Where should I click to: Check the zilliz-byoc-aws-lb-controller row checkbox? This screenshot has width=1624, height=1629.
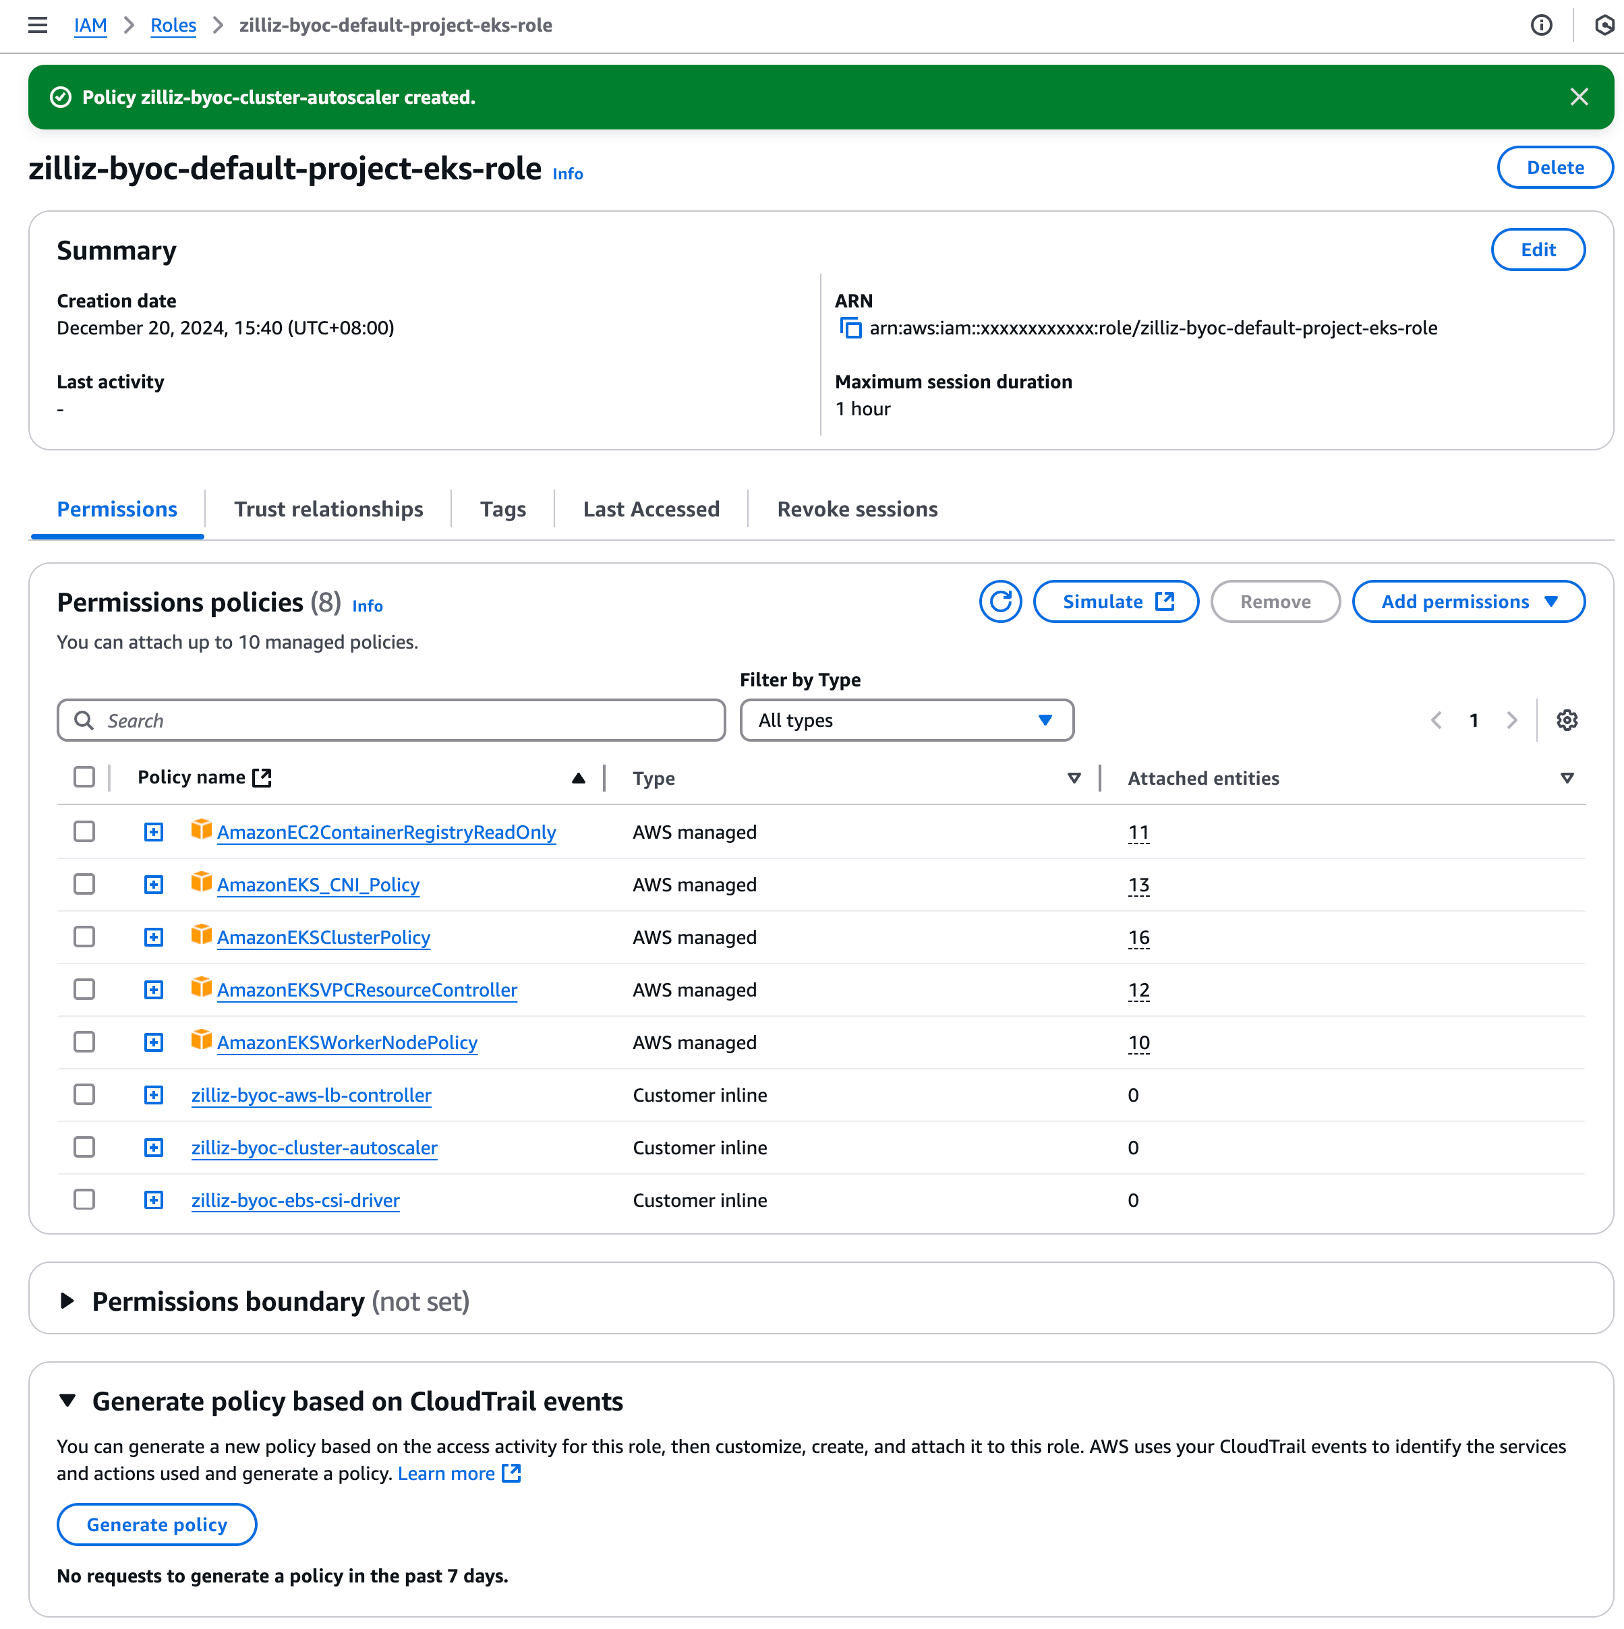pos(84,1094)
